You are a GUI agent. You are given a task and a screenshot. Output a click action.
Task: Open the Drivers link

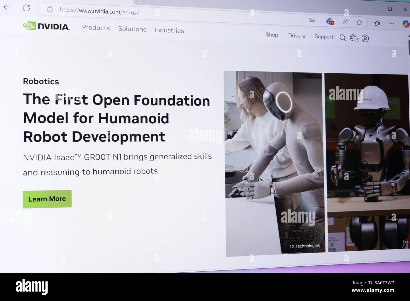point(296,36)
